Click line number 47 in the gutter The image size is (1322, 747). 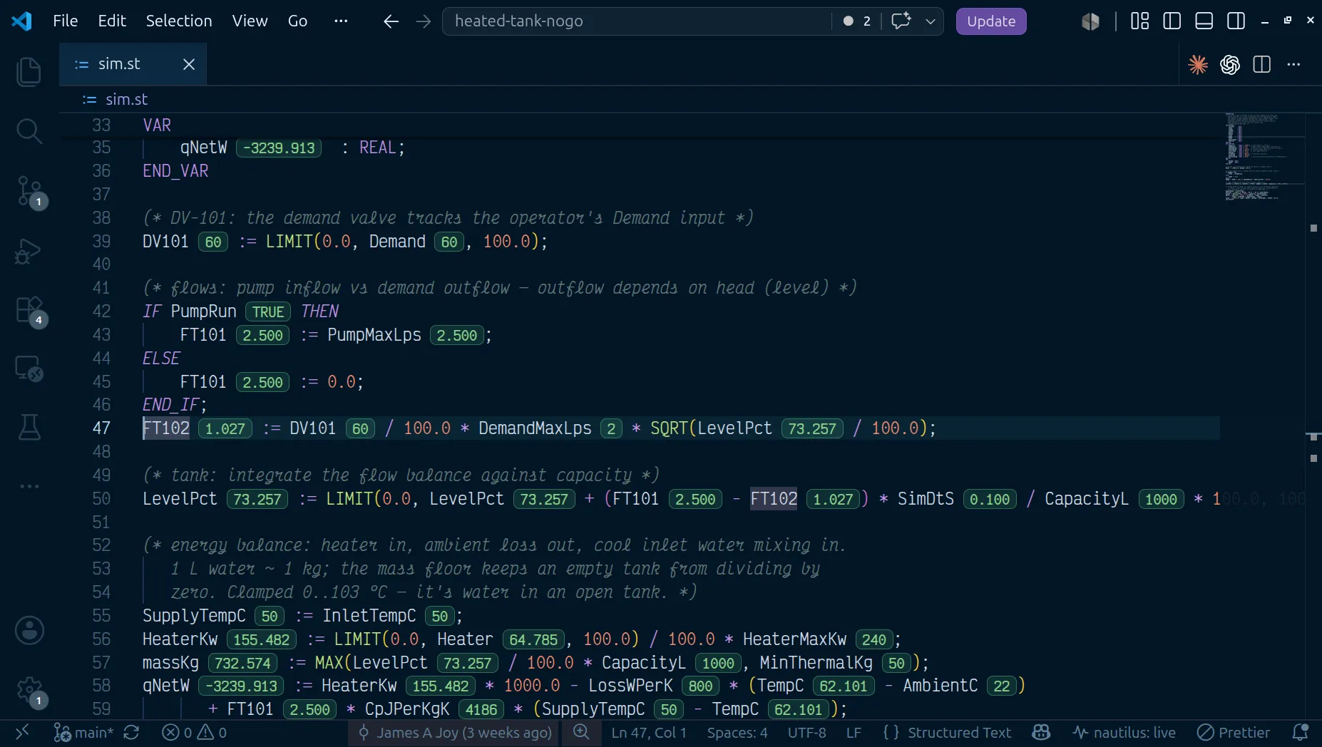point(101,428)
